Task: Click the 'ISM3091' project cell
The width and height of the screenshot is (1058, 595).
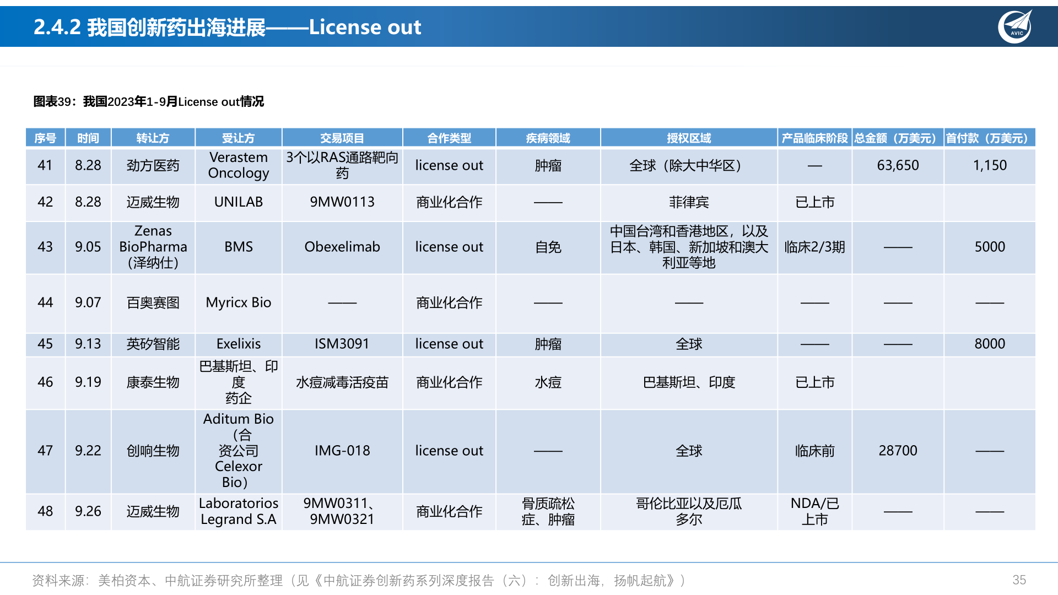Action: click(342, 344)
